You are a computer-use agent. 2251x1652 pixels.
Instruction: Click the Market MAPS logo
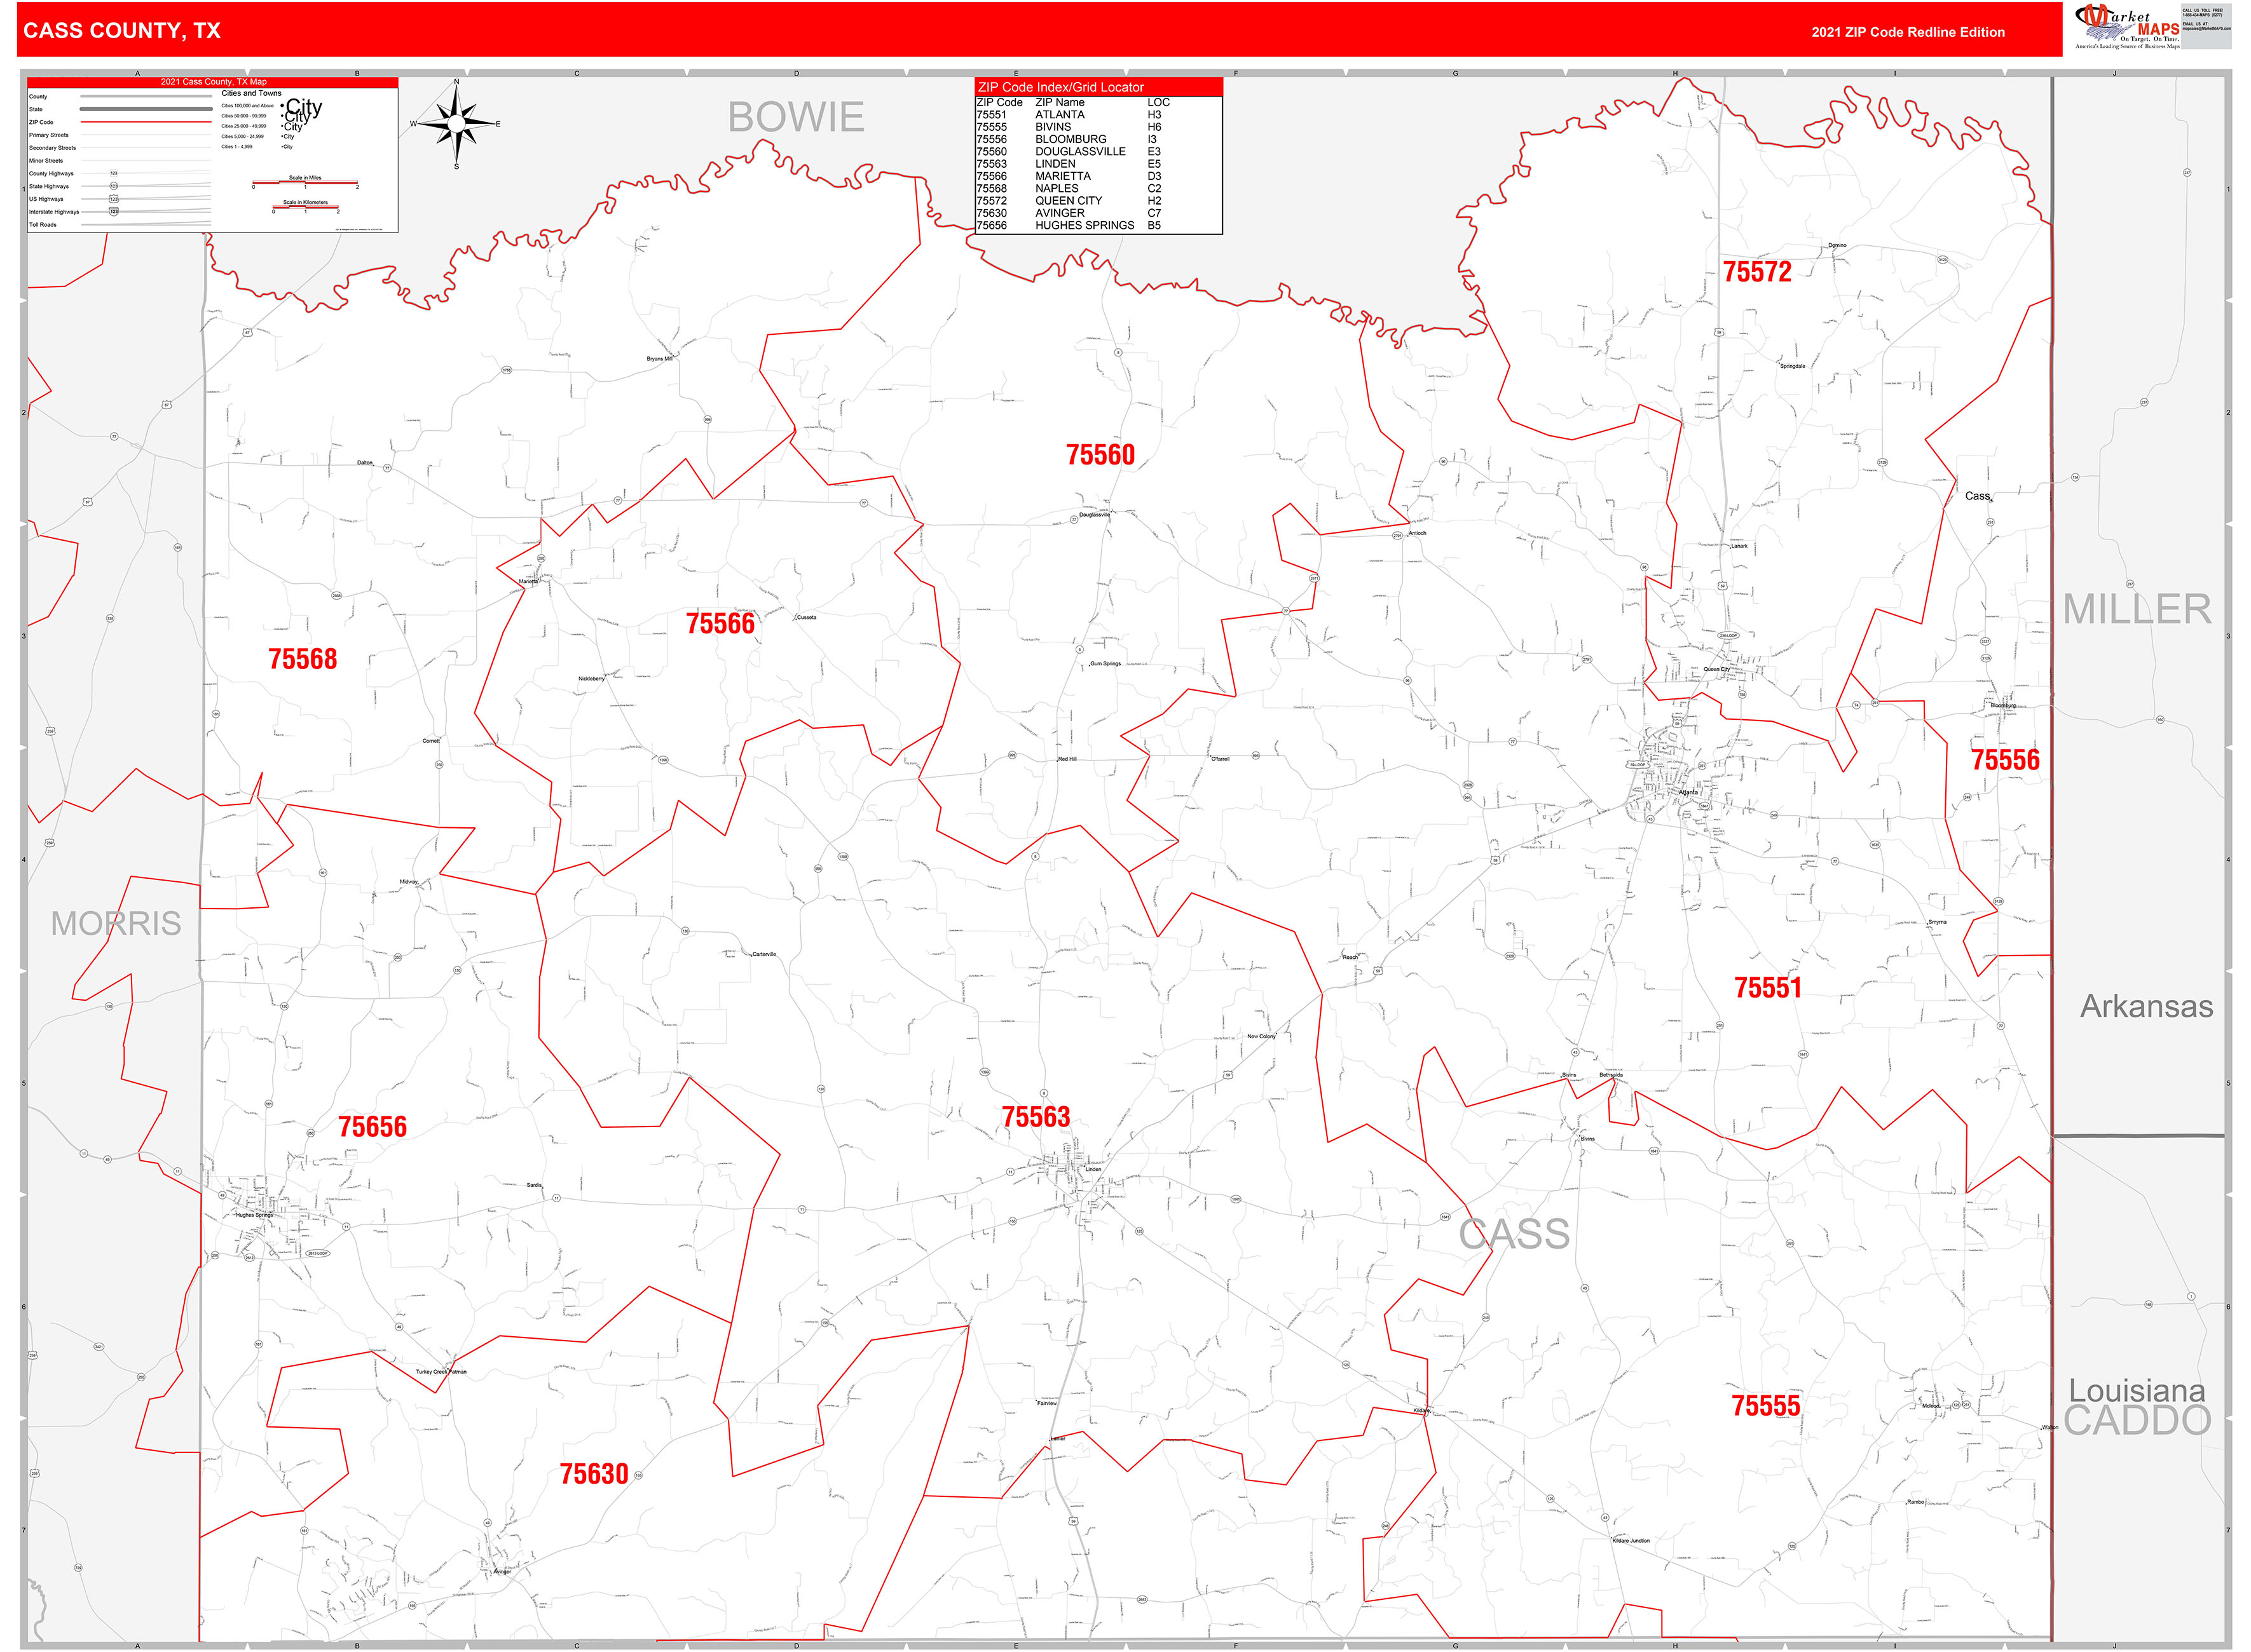click(x=2127, y=26)
